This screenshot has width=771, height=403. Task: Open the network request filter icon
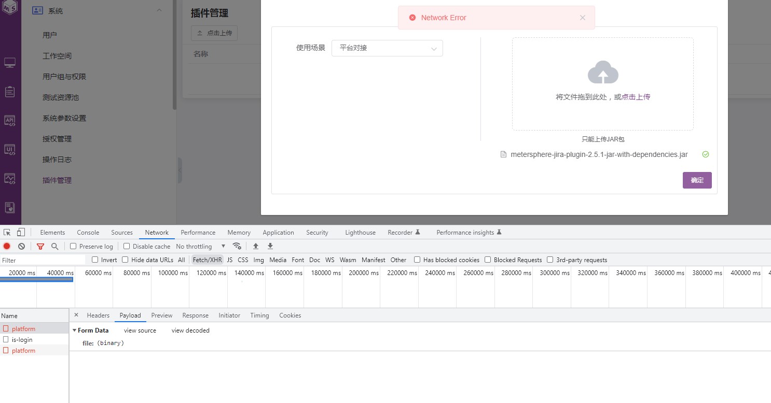coord(40,246)
